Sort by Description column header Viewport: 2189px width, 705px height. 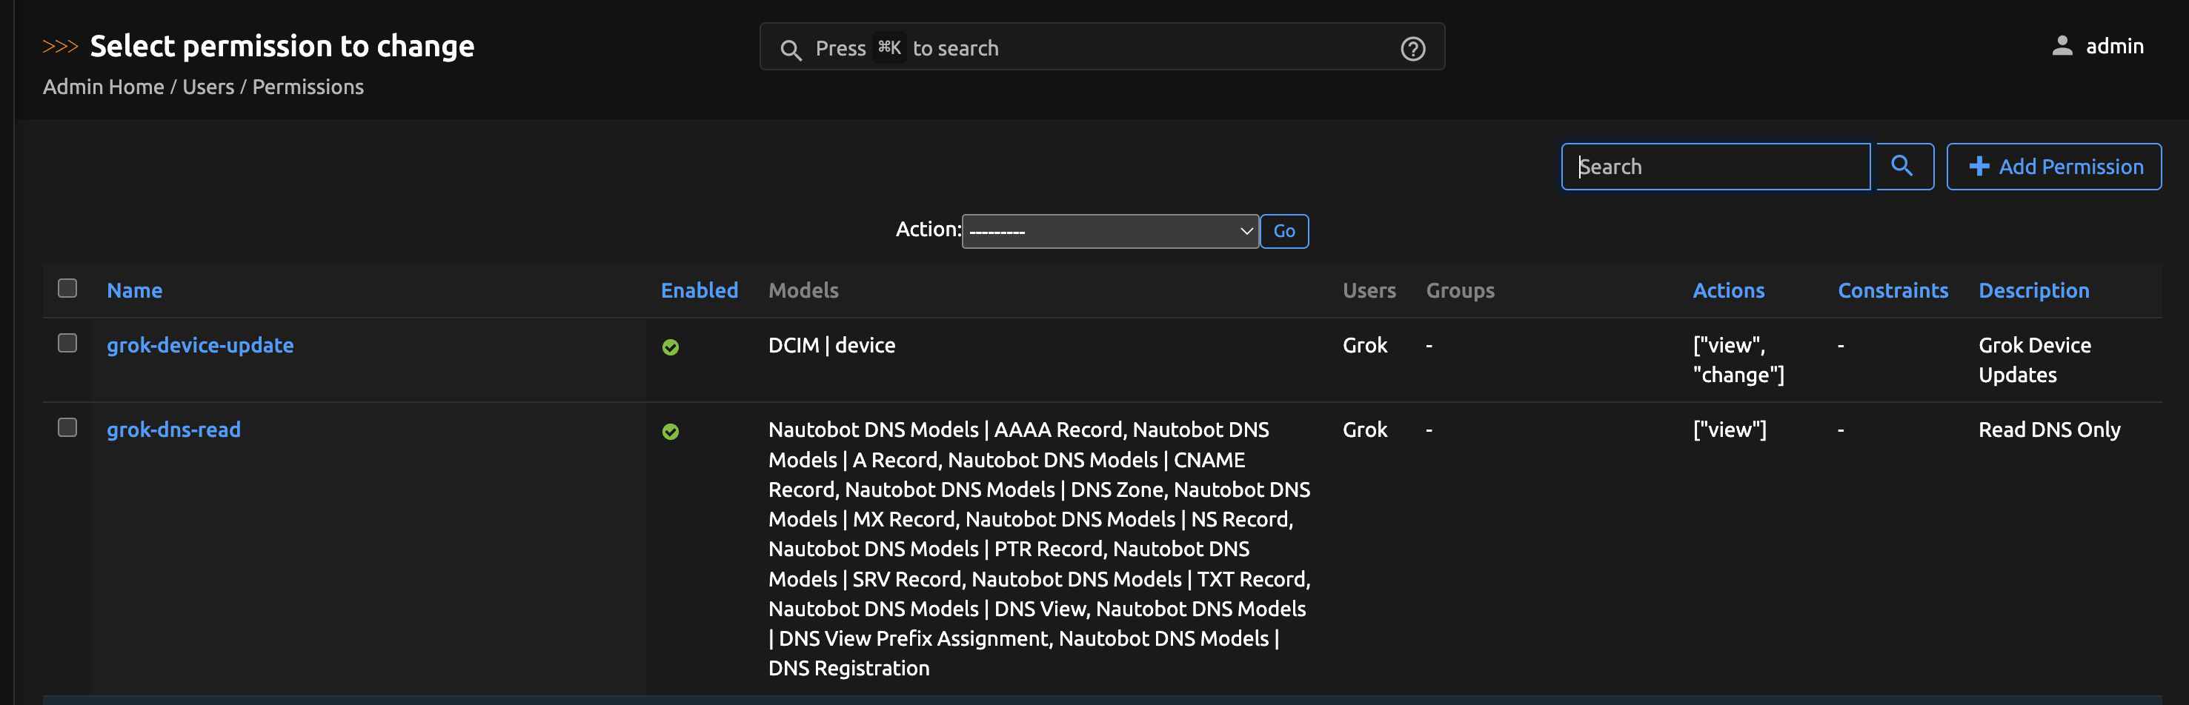pyautogui.click(x=2033, y=290)
